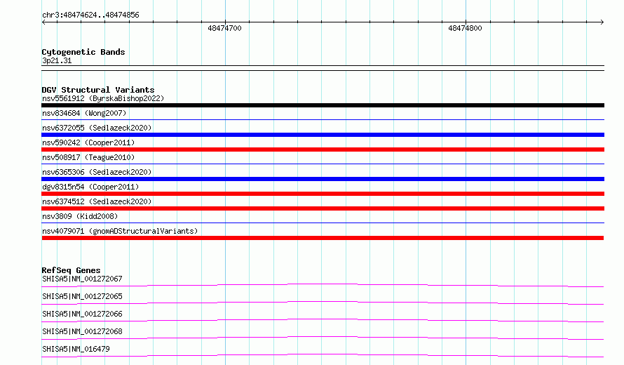The image size is (624, 365).
Task: Click the blue bar under nsv6365306
Action: pyautogui.click(x=323, y=179)
